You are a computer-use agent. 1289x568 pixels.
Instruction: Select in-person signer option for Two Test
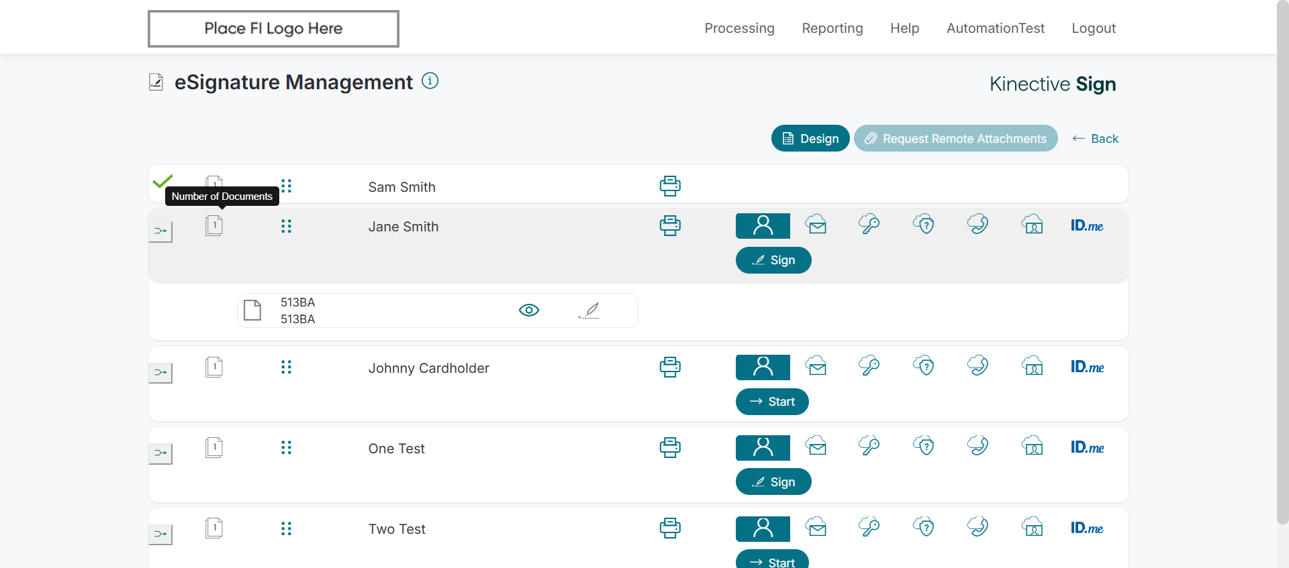click(763, 528)
